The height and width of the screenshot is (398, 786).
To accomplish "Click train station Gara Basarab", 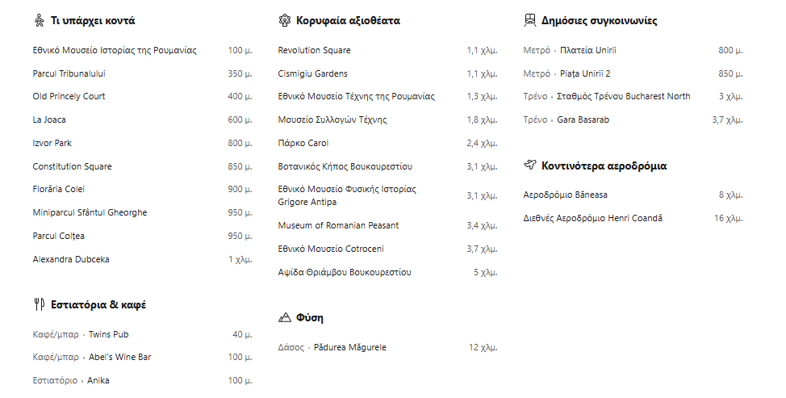I will pyautogui.click(x=583, y=119).
